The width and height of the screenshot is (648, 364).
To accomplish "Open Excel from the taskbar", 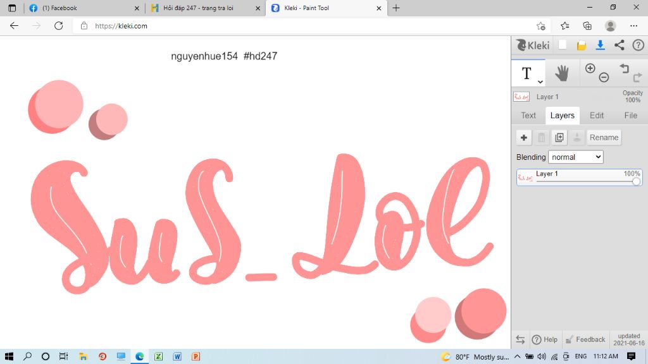I will 158,356.
